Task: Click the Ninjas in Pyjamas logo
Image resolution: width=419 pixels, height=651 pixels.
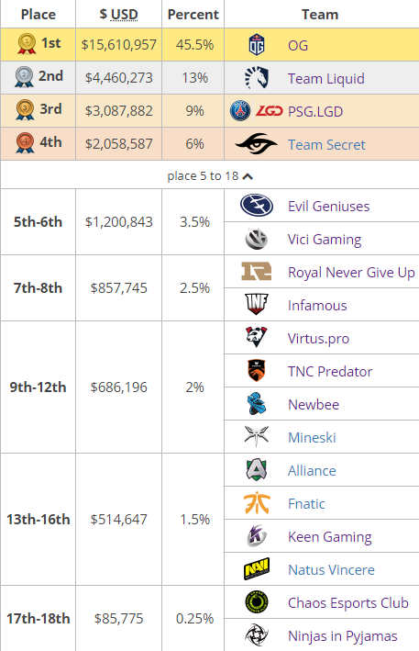Action: tap(257, 635)
